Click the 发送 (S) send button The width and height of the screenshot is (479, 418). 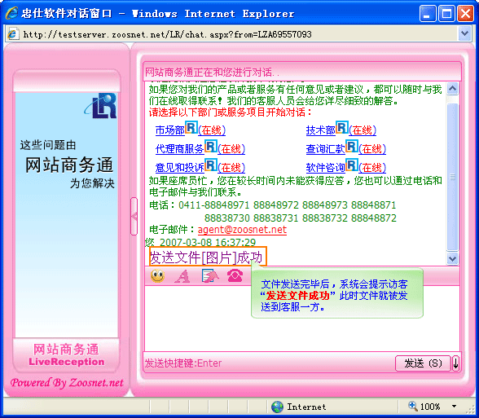click(423, 363)
